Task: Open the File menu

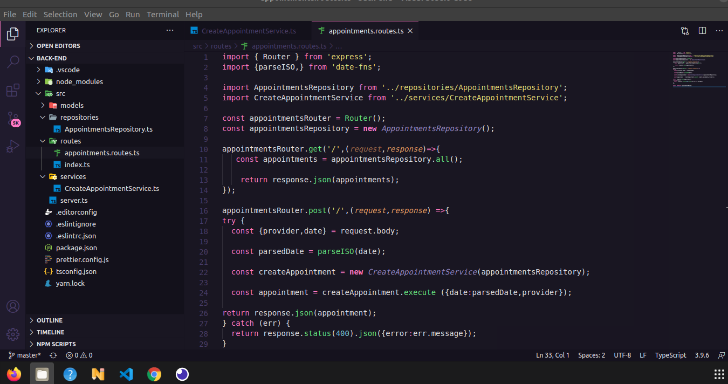Action: click(x=10, y=15)
